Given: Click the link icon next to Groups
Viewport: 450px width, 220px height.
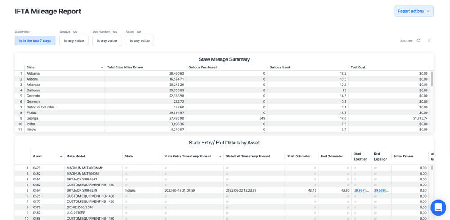Looking at the screenshot, I should point(76,32).
